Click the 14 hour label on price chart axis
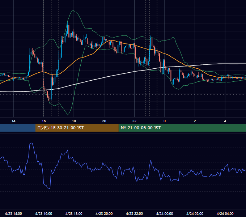 [13, 121]
